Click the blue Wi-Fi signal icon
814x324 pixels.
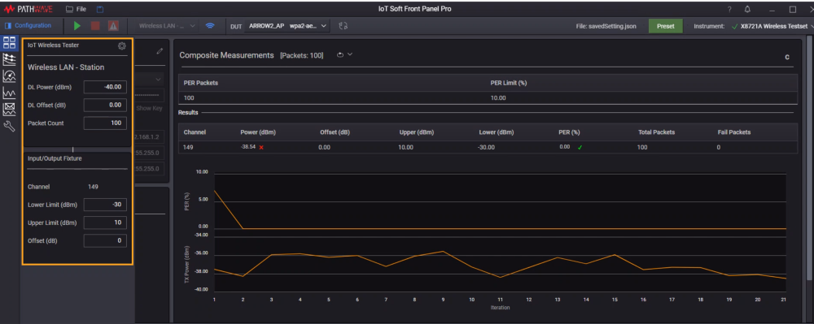coord(210,25)
